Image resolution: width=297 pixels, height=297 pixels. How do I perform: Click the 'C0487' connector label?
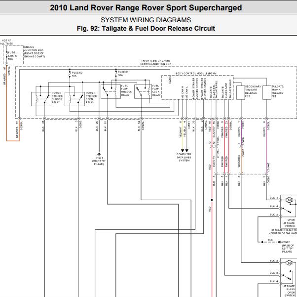click(x=243, y=153)
